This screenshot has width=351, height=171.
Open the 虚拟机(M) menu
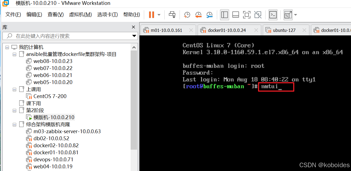(80, 15)
